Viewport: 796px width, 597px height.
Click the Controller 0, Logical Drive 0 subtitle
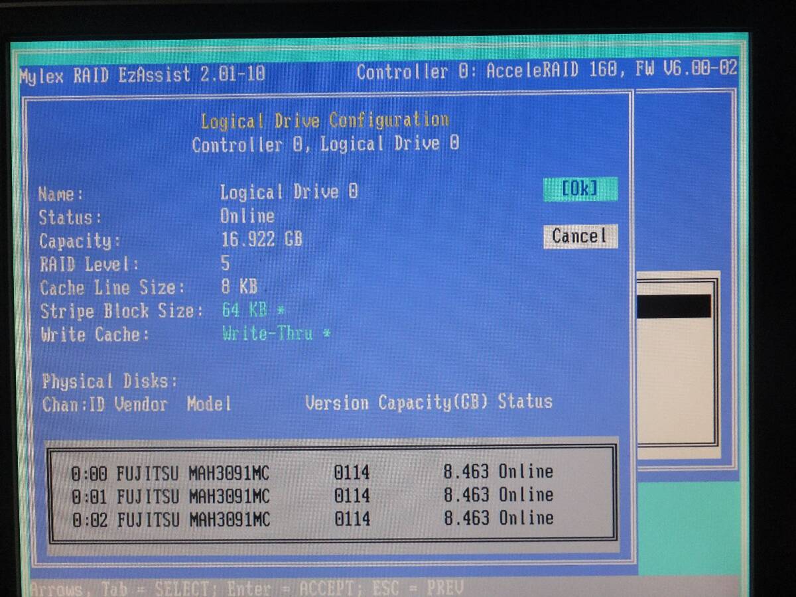[325, 144]
